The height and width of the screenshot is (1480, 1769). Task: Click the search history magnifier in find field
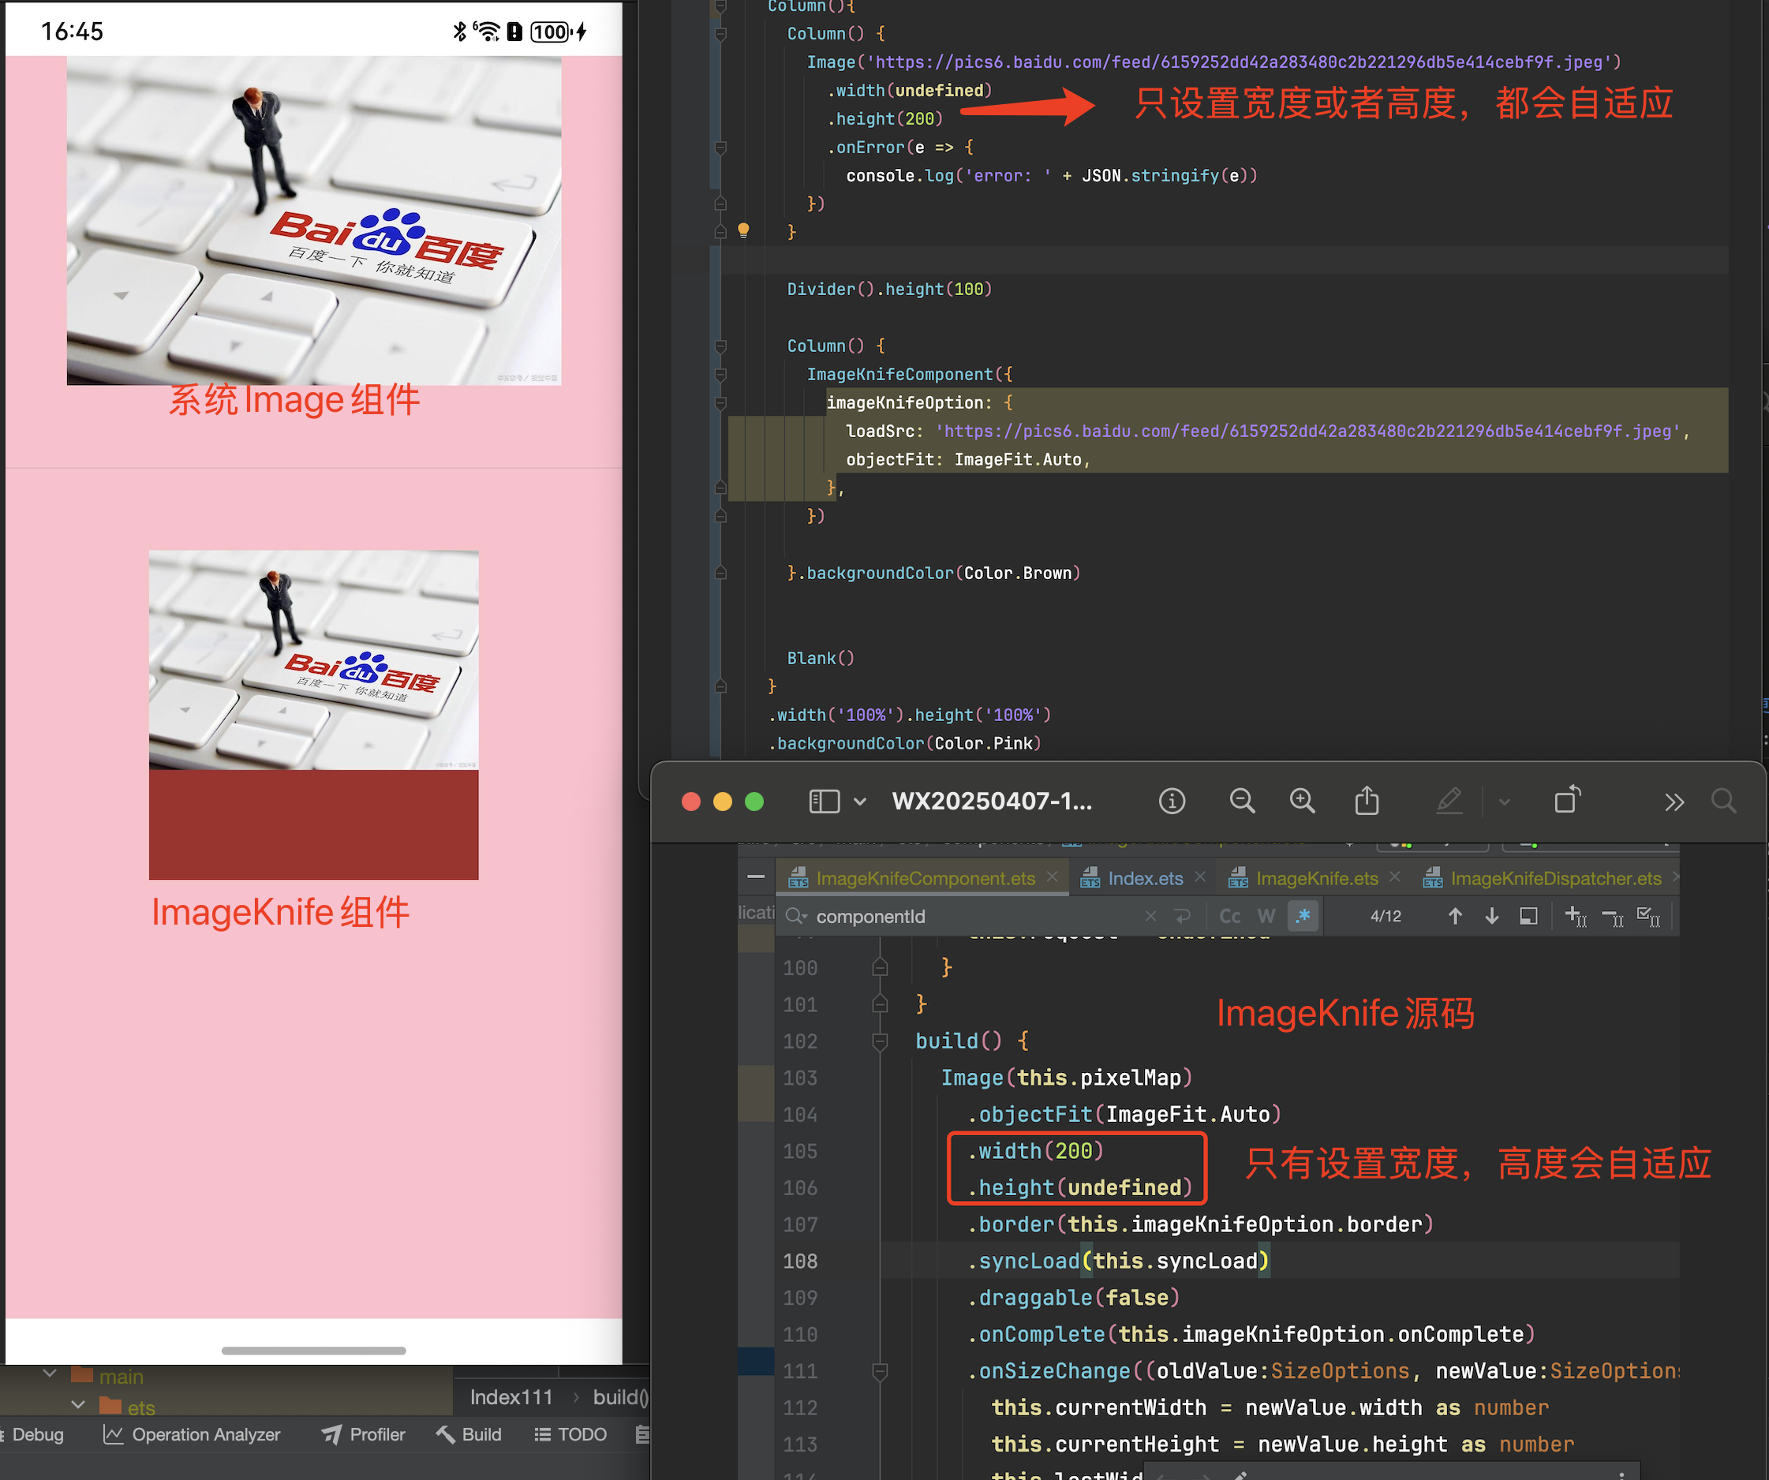(x=796, y=916)
